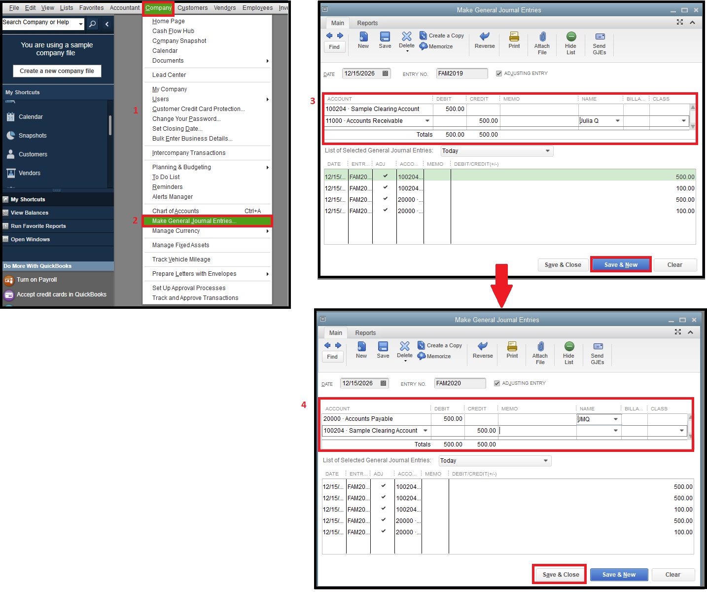
Task: Open the Company menu
Action: 158,7
